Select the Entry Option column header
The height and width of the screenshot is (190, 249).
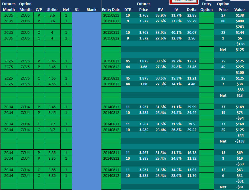pyautogui.click(x=207, y=7)
